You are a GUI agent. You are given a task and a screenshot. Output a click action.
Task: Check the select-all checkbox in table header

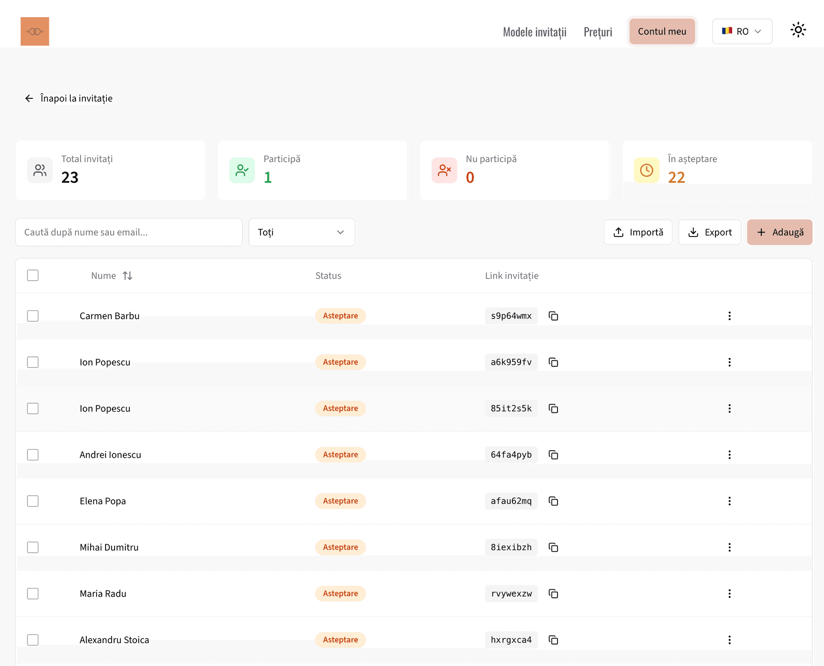33,275
